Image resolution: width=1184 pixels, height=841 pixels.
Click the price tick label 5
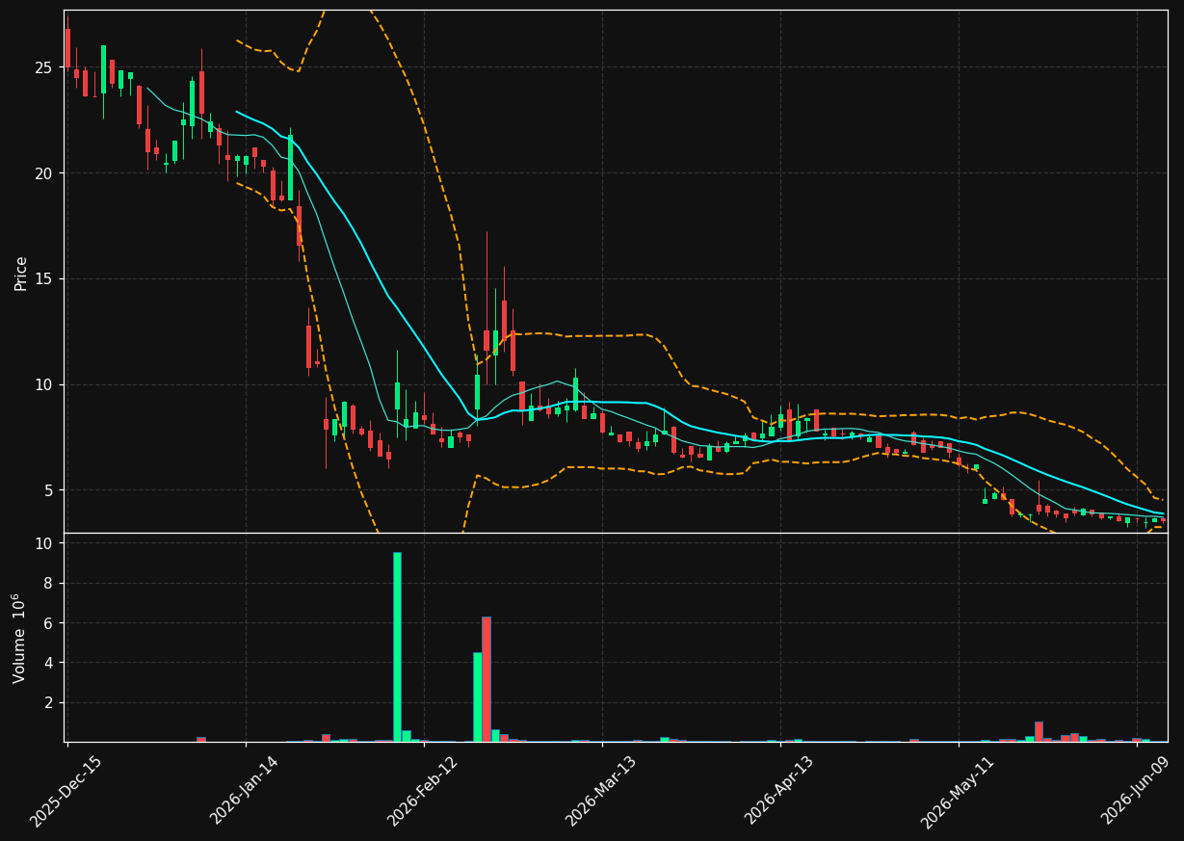pos(48,490)
